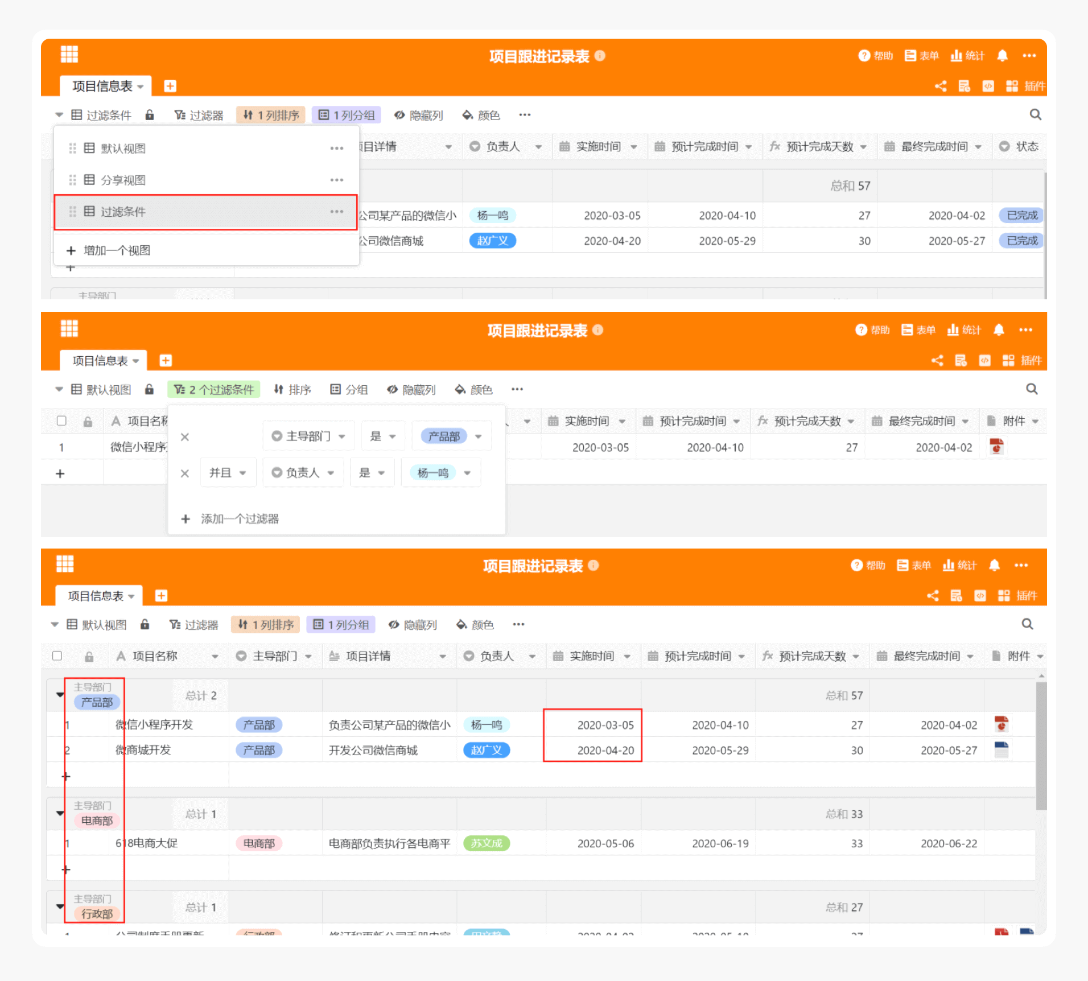1088x981 pixels.
Task: Collapse the 产品部 group in the bottom table
Action: coord(60,695)
